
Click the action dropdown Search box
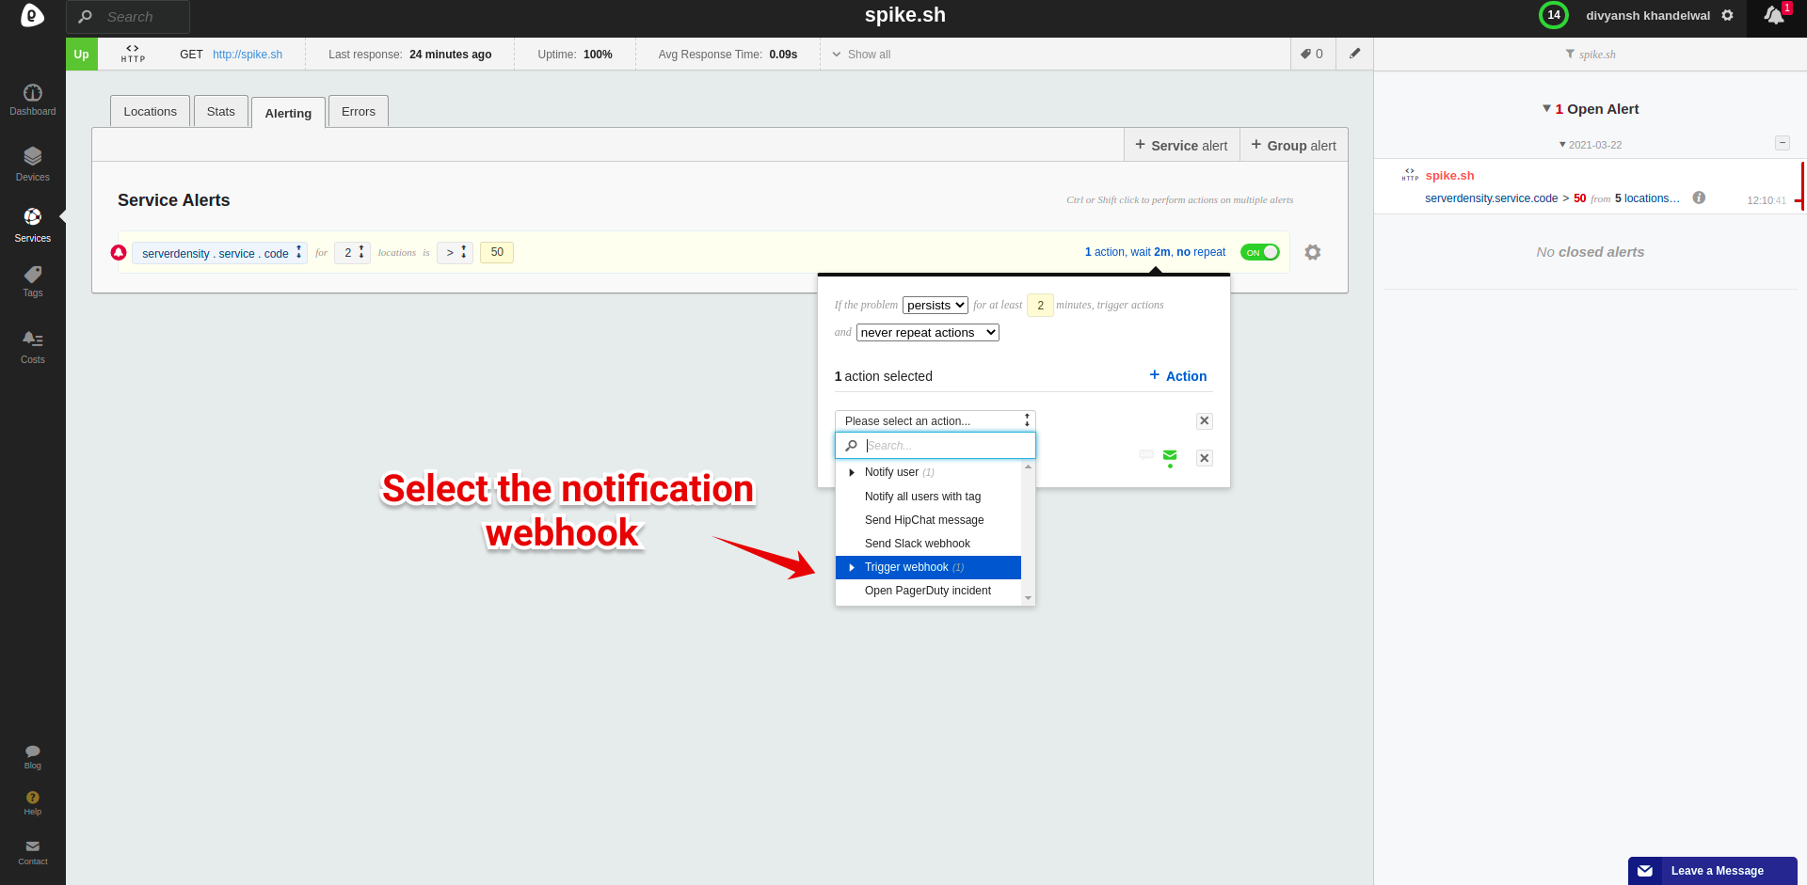tap(935, 446)
